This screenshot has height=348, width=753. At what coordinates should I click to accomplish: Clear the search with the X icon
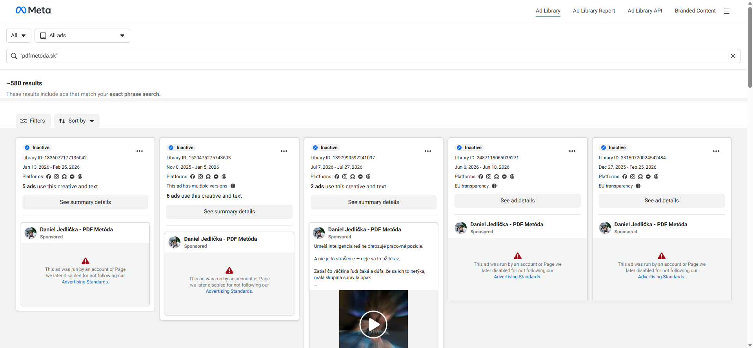point(733,56)
